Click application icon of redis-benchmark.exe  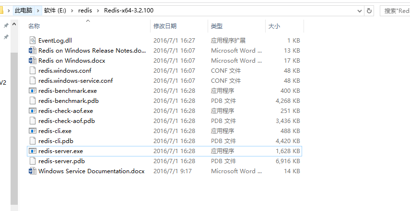[33, 91]
